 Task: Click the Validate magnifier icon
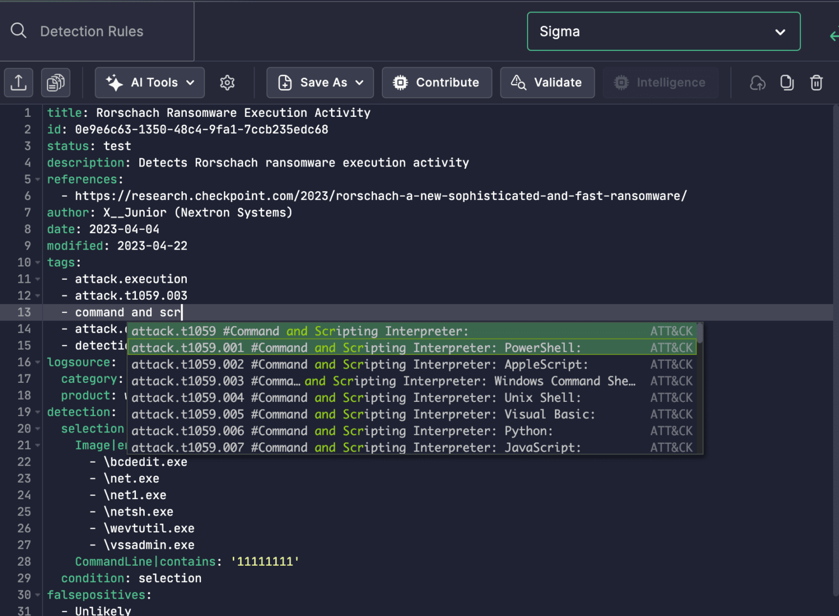pos(517,82)
